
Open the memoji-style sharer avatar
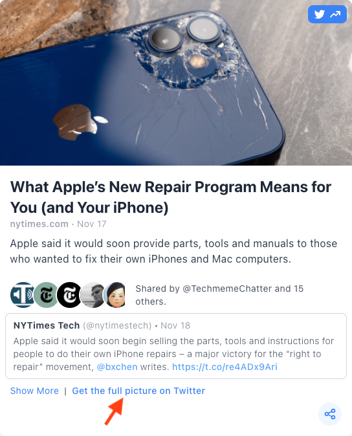[x=115, y=295]
